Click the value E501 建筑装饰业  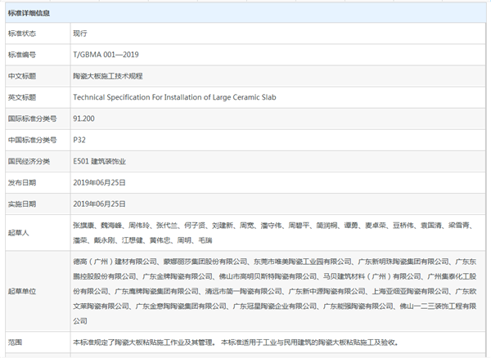[99, 161]
